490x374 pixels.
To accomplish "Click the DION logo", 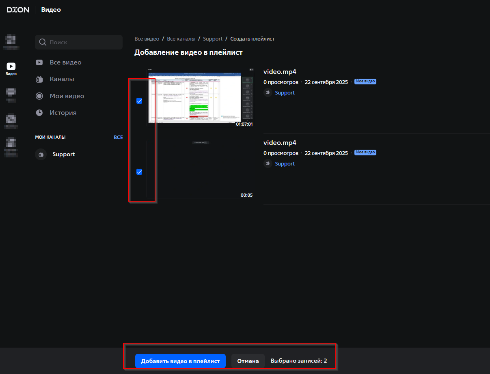I will [18, 10].
